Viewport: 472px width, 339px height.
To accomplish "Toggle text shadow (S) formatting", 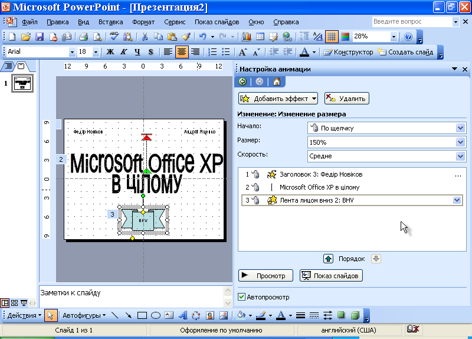I will point(151,52).
